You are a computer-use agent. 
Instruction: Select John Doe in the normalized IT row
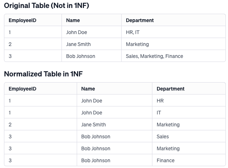coord(92,113)
